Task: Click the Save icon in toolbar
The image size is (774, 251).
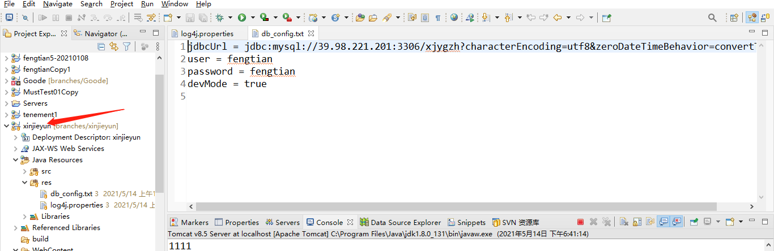Action: 189,18
